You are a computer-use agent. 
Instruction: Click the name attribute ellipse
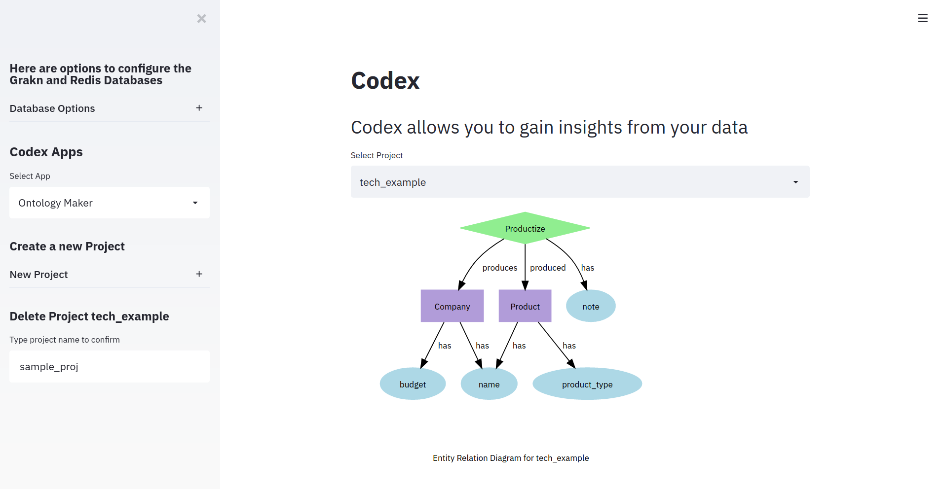coord(489,384)
